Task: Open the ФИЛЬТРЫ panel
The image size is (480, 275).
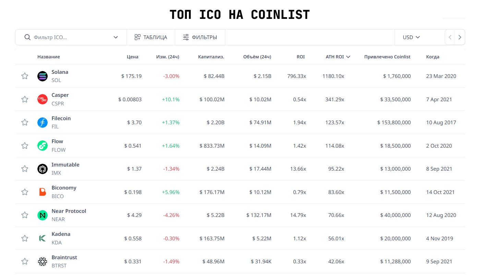Action: 200,37
